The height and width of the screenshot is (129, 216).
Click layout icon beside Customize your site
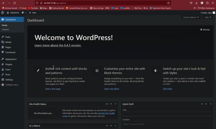coord(97,71)
